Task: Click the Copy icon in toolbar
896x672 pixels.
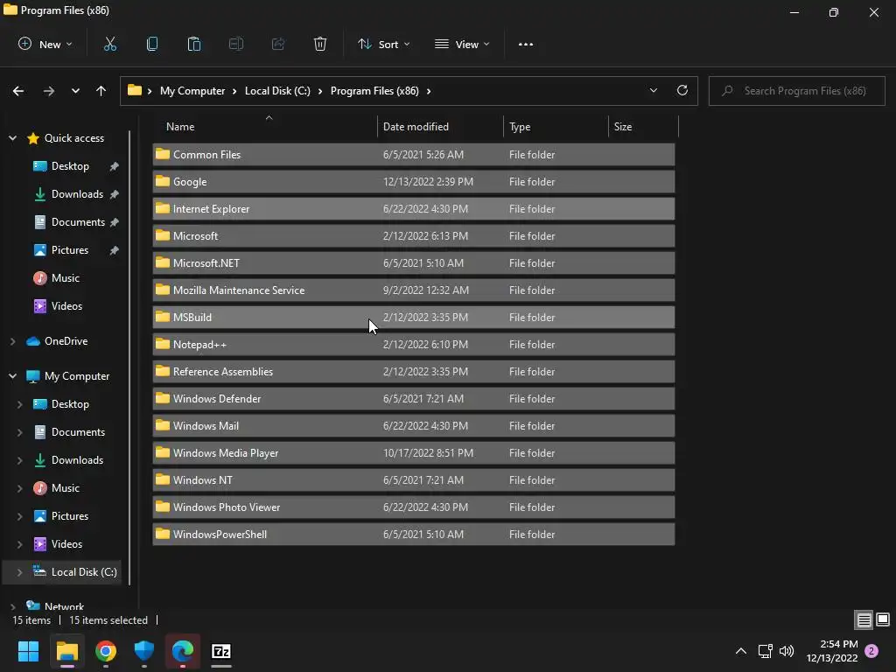Action: coord(152,44)
